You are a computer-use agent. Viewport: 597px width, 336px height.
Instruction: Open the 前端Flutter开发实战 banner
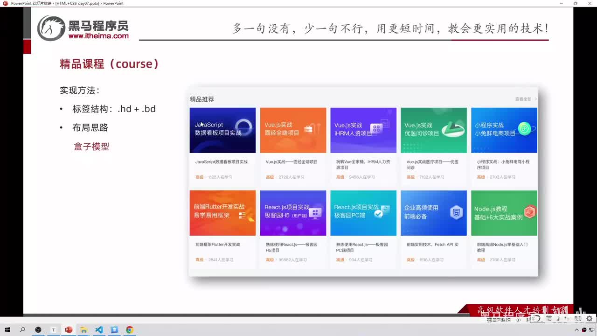point(222,213)
